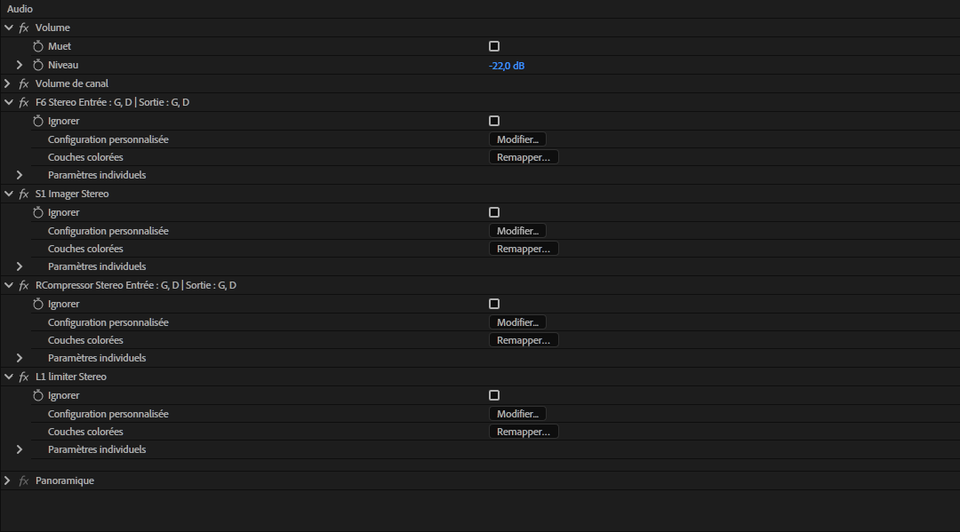Click the Muet label
Viewport: 960px width, 532px height.
[60, 46]
